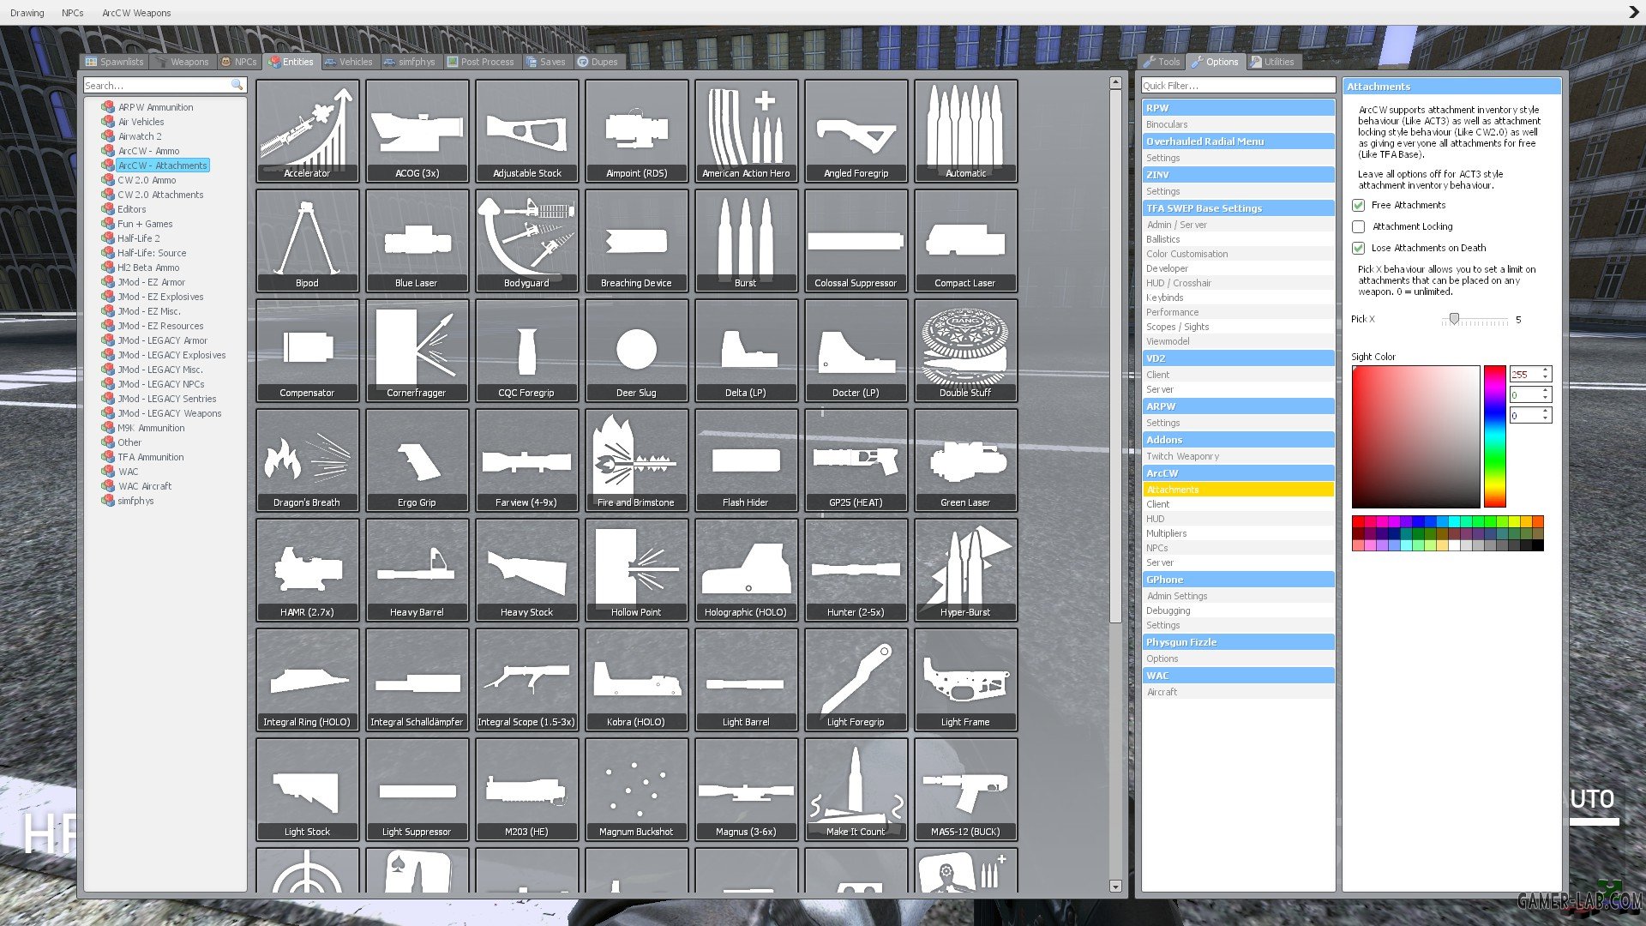Open the Drawing menu
This screenshot has width=1646, height=926.
(27, 13)
